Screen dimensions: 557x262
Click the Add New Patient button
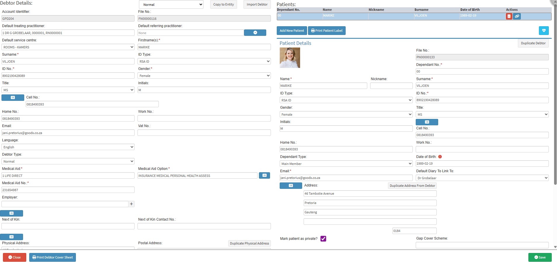point(292,31)
